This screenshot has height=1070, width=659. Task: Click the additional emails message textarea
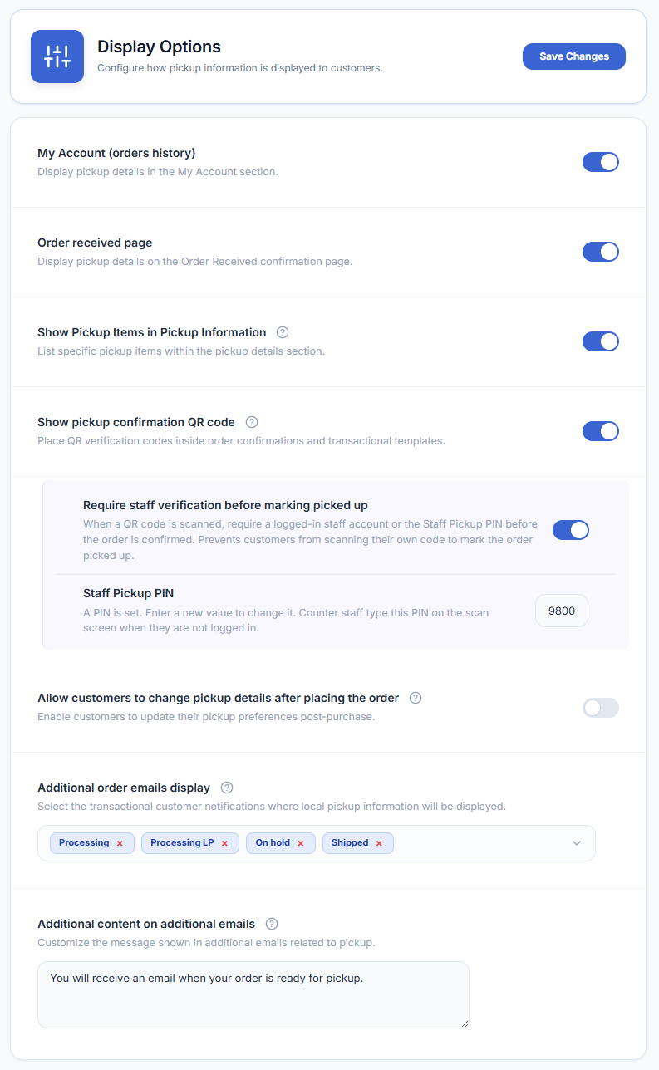tap(253, 994)
